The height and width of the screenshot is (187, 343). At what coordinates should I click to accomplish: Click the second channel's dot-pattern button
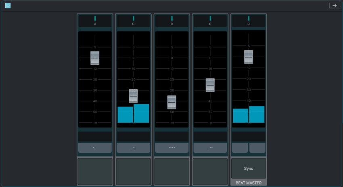pyautogui.click(x=133, y=148)
